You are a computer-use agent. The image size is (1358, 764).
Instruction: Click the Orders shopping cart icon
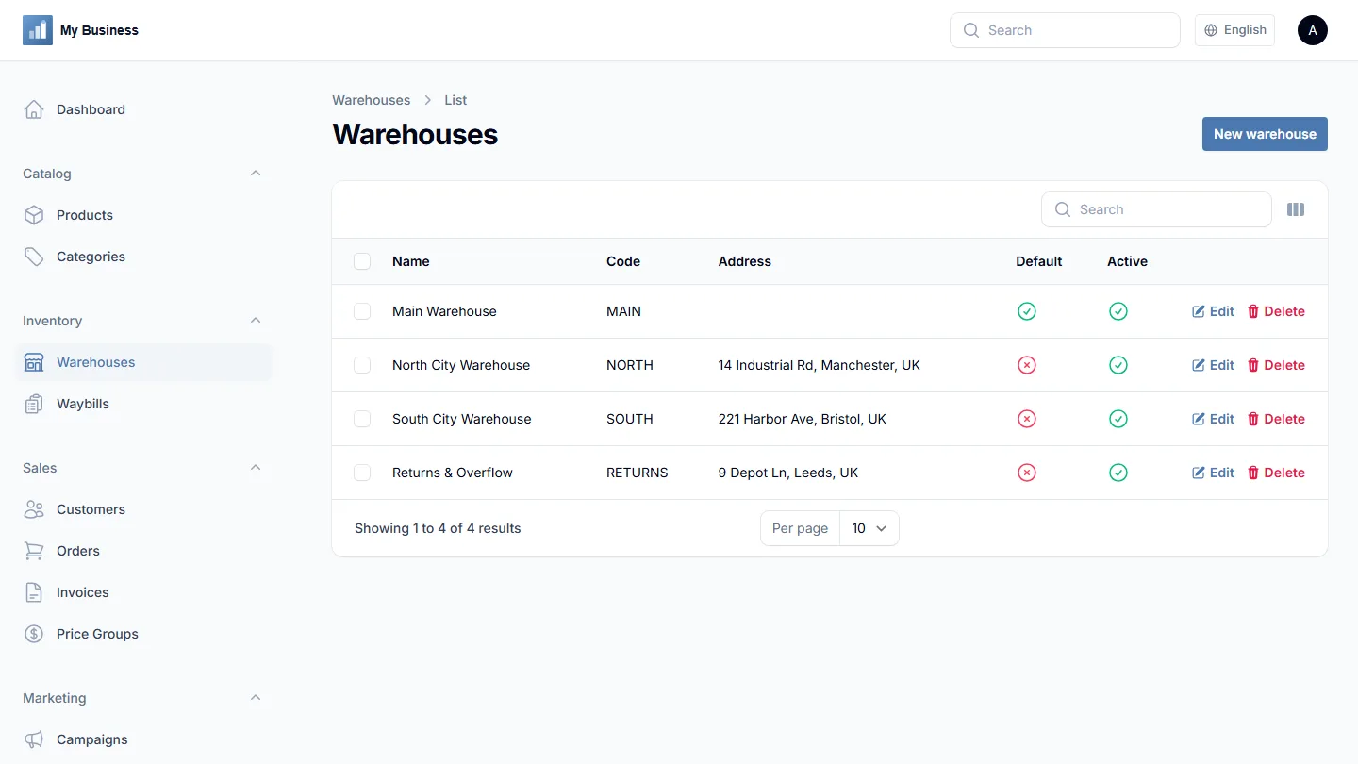point(34,551)
